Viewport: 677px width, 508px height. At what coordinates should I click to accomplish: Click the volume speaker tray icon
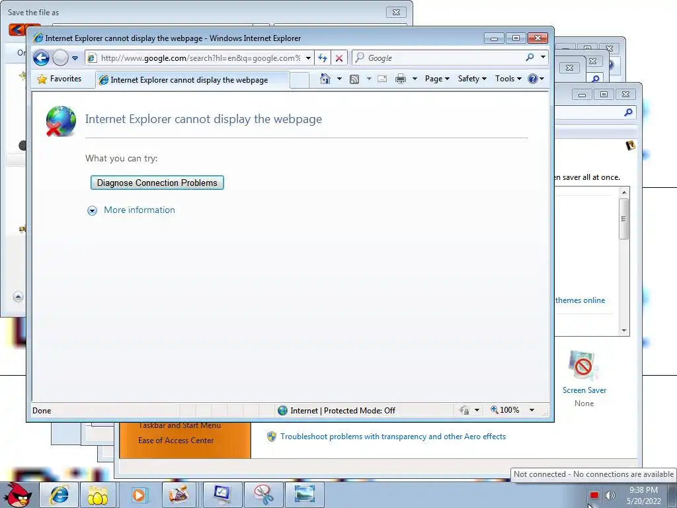click(x=610, y=495)
